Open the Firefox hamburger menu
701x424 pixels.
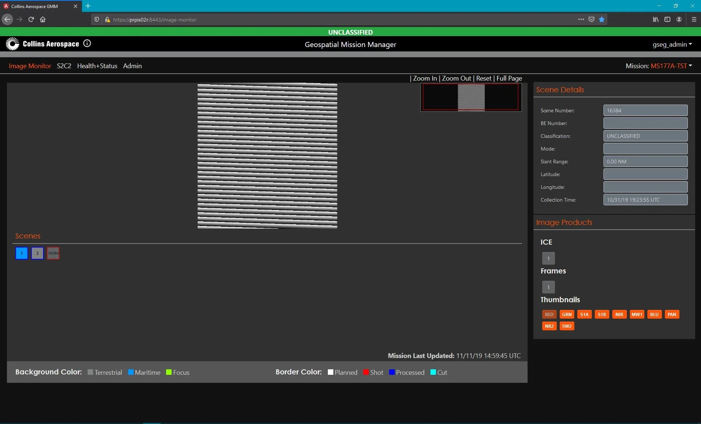[694, 19]
